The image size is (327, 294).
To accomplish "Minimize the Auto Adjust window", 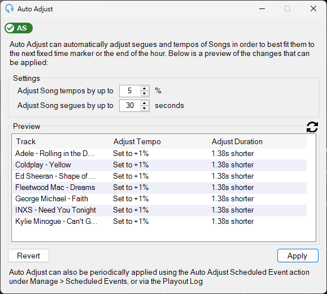I will point(262,9).
